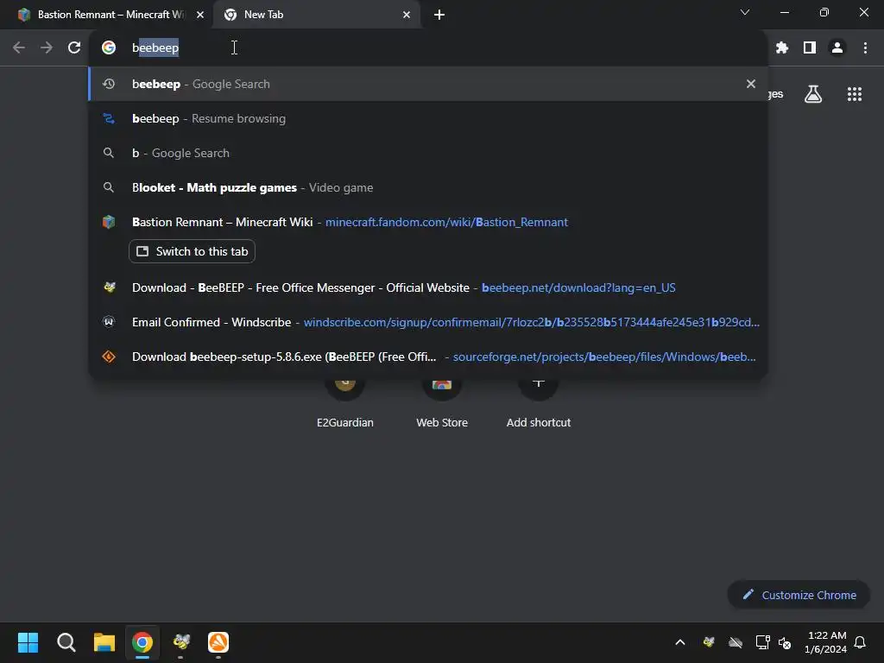The image size is (884, 663).
Task: Open the orange app icon in taskbar
Action: point(218,642)
